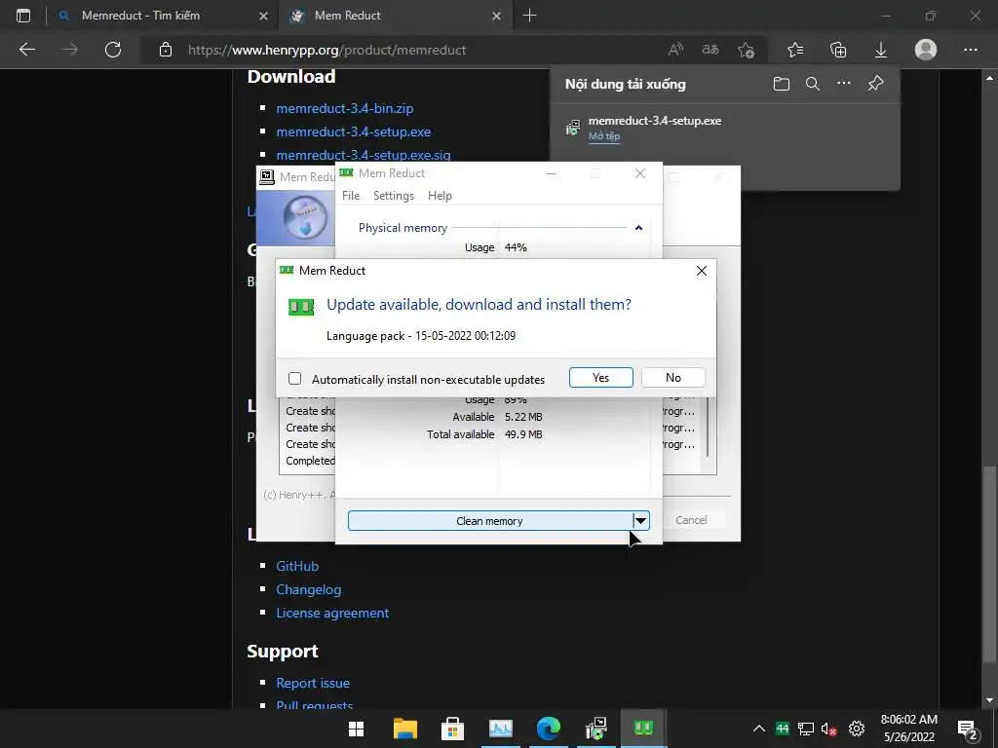
Task: Open Collections icon
Action: (x=838, y=50)
